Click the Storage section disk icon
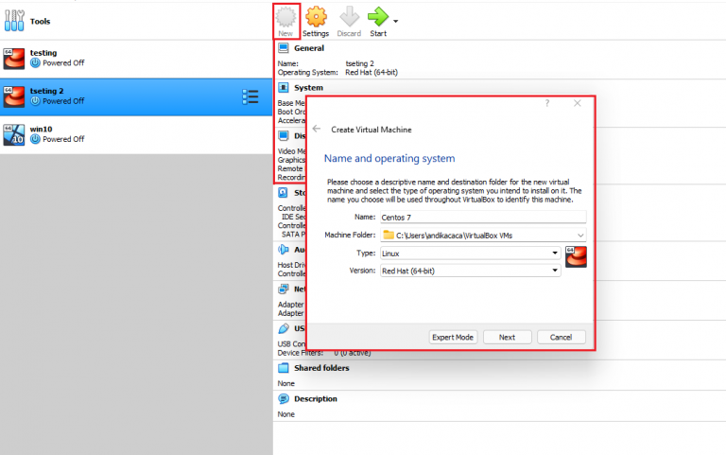Viewport: 726px width, 455px height. [284, 192]
